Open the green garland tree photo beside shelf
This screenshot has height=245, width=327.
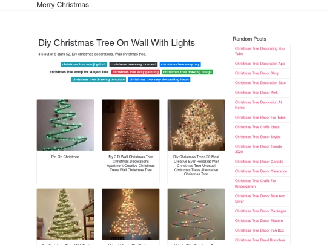(65, 214)
